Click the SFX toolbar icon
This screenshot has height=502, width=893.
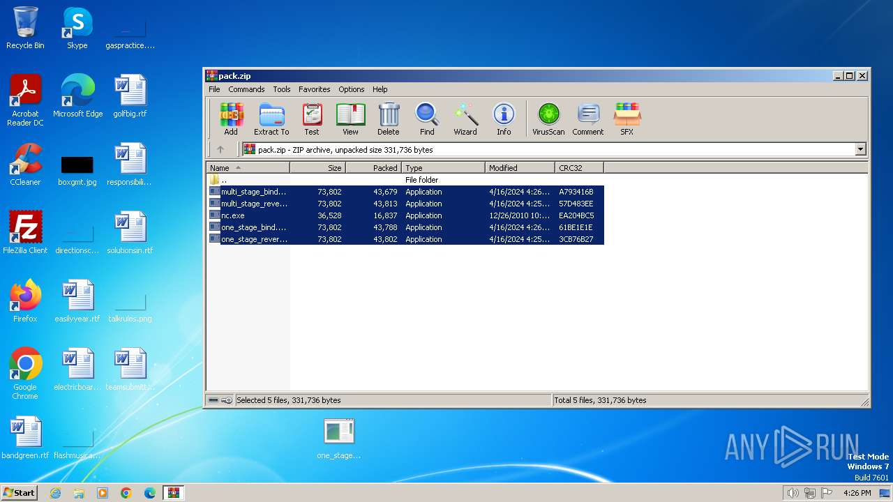tap(627, 119)
